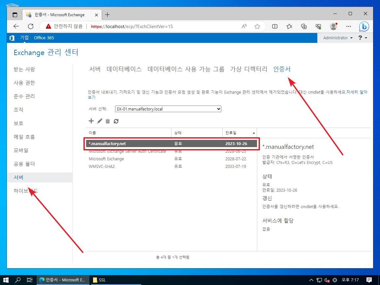The image size is (380, 285).
Task: Select the WMSVC-SHA2 certificate row
Action: click(x=171, y=167)
